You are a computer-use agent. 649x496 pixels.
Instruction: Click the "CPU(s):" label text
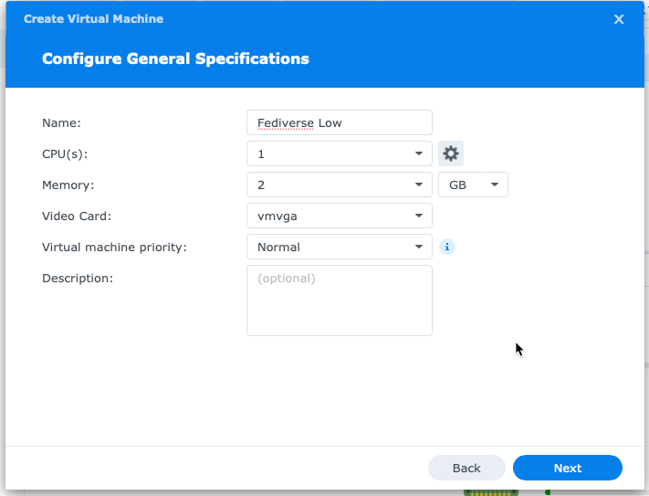point(65,153)
